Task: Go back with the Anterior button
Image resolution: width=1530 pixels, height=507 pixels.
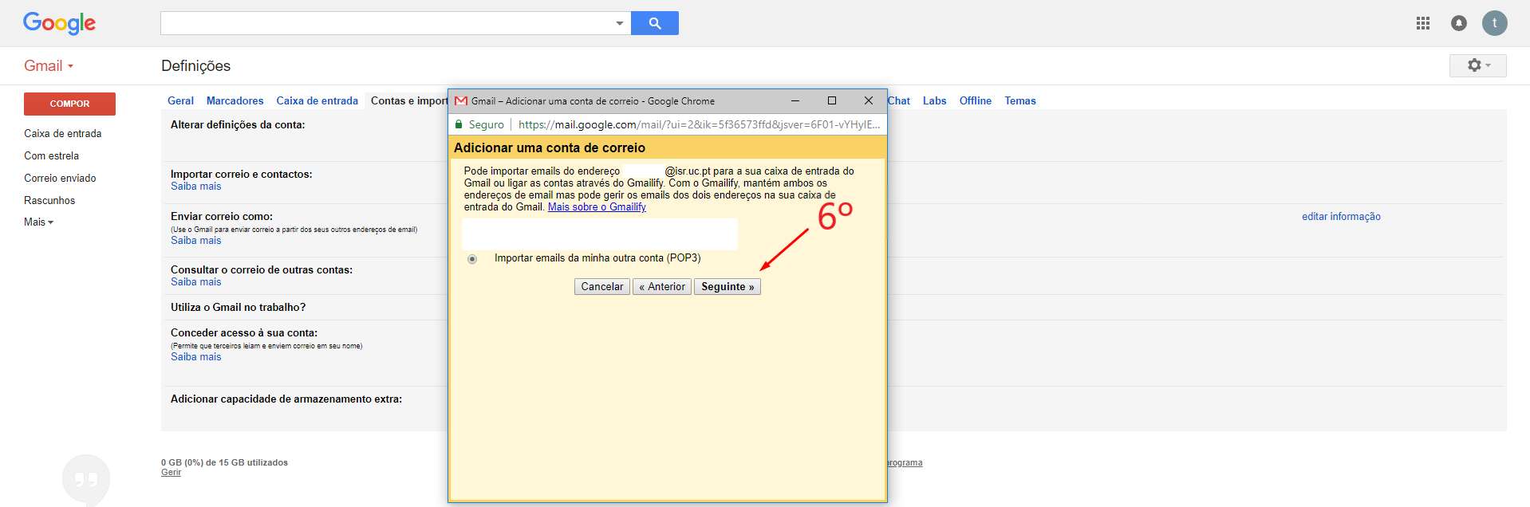Action: pos(662,287)
